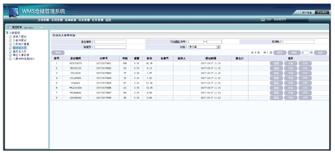Open the 基础数据 menu
Image resolution: width=335 pixels, height=153 pixels.
[70, 20]
